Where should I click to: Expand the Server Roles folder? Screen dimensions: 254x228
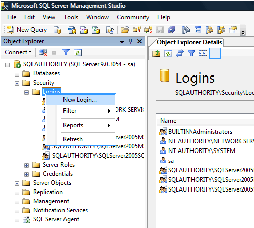point(26,165)
